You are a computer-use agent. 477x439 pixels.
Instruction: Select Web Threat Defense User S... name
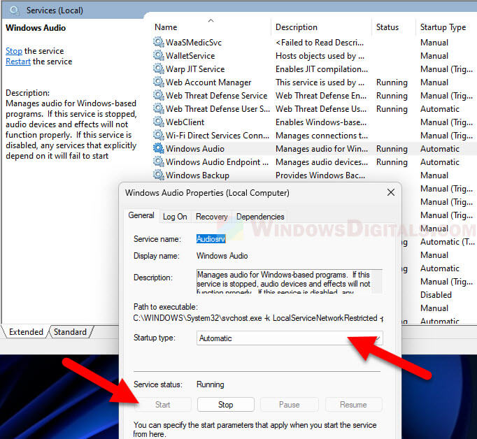coord(218,109)
